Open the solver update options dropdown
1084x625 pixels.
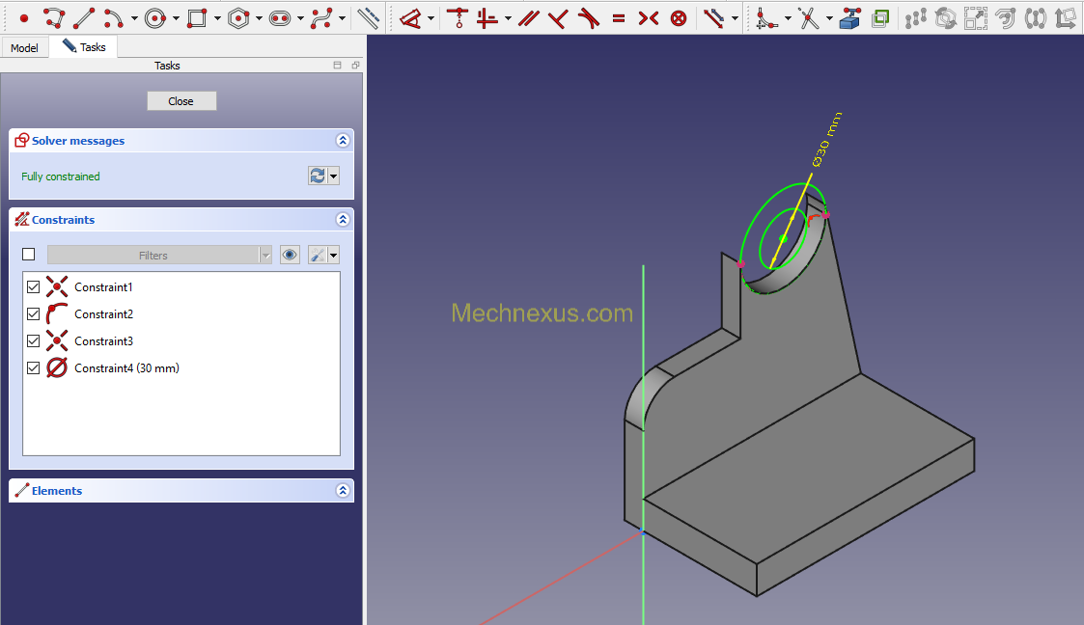(x=333, y=177)
